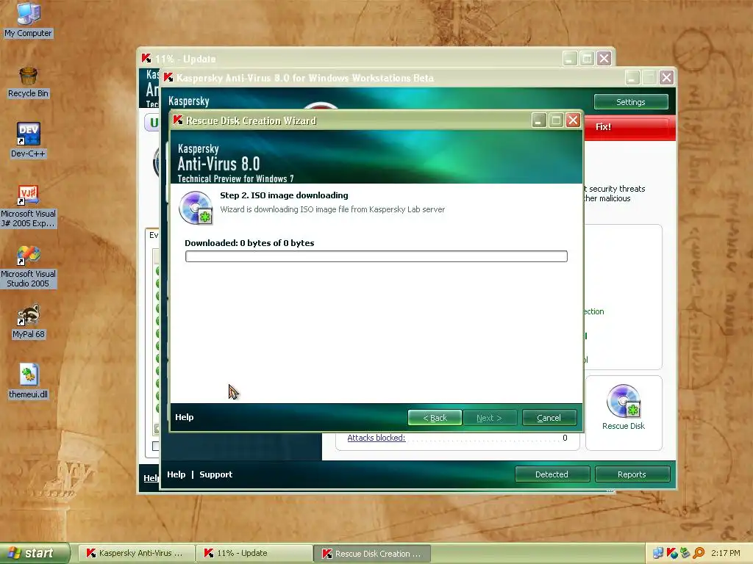Cancel the Rescue Disk Creation Wizard
Image resolution: width=753 pixels, height=564 pixels.
tap(549, 418)
